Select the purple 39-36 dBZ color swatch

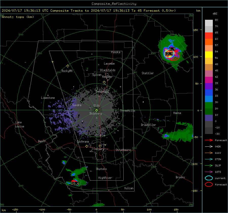[x=209, y=86]
